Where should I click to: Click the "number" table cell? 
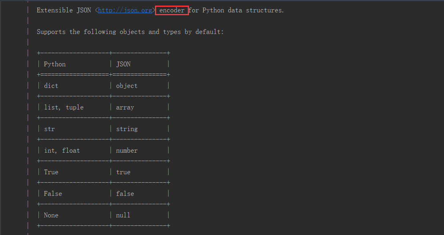click(127, 151)
